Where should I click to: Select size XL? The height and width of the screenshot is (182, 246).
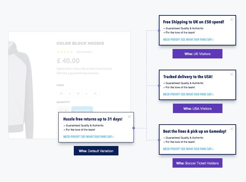[x=95, y=93]
